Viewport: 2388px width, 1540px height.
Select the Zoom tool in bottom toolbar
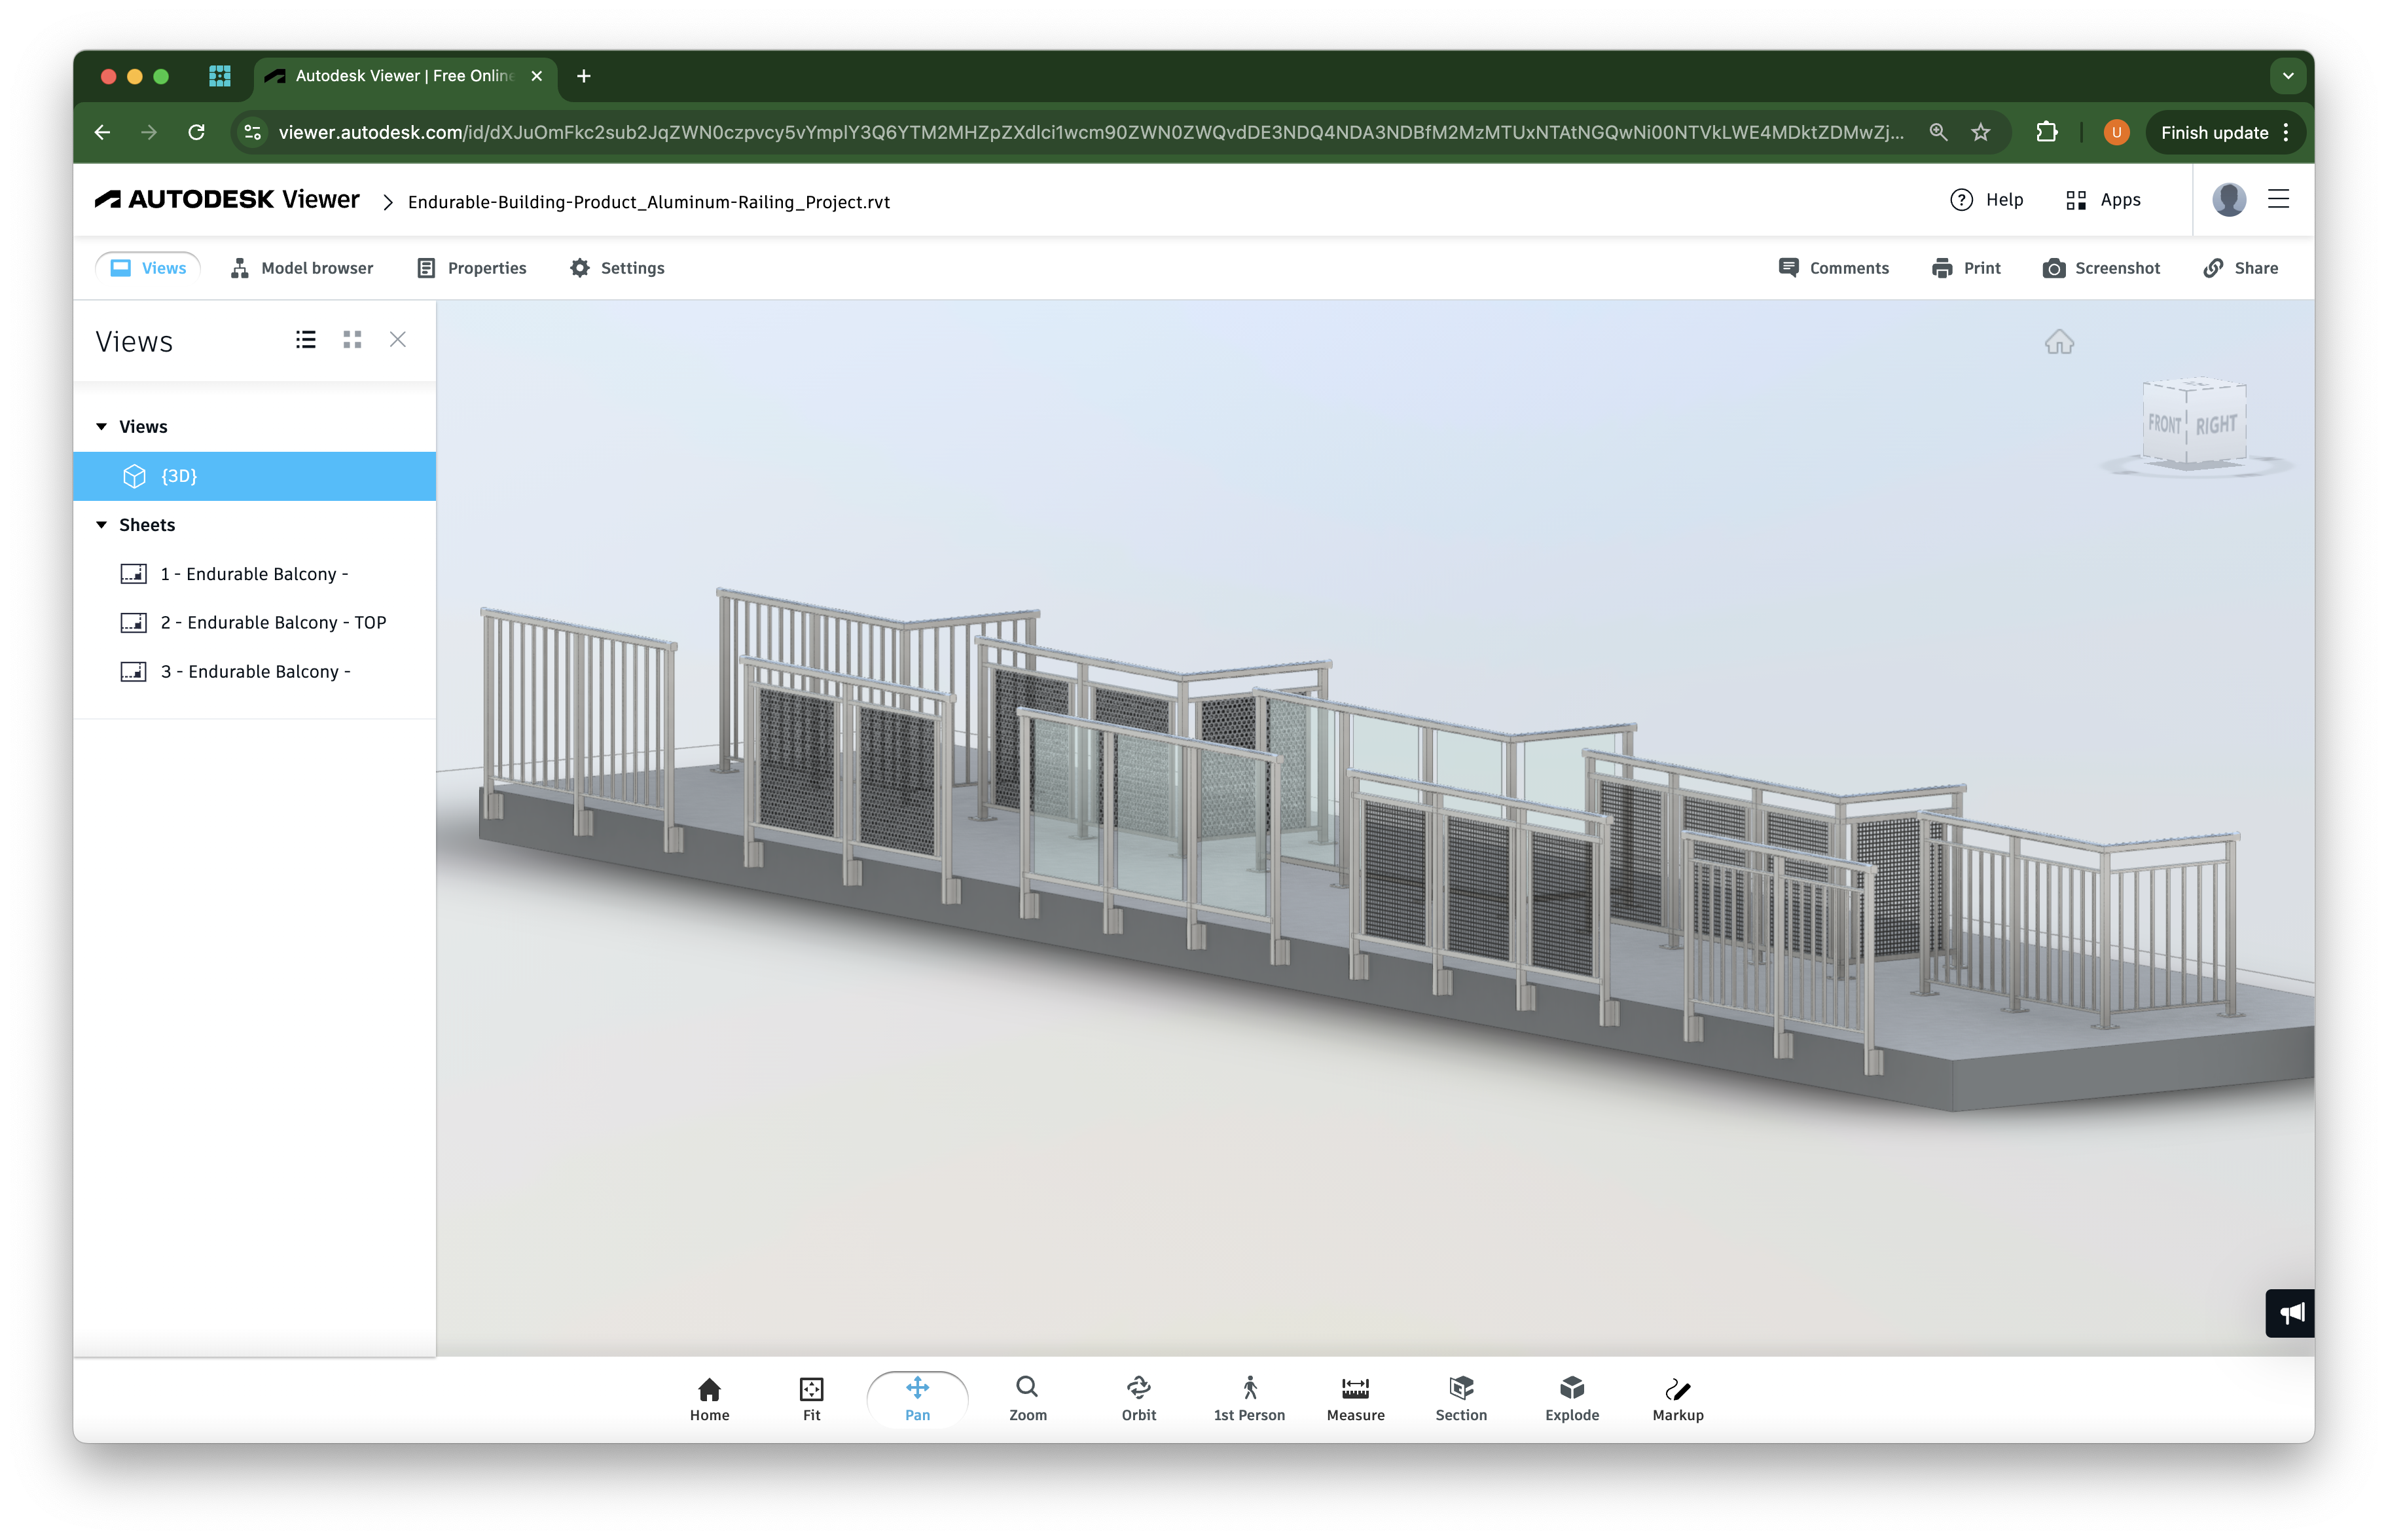1026,1398
